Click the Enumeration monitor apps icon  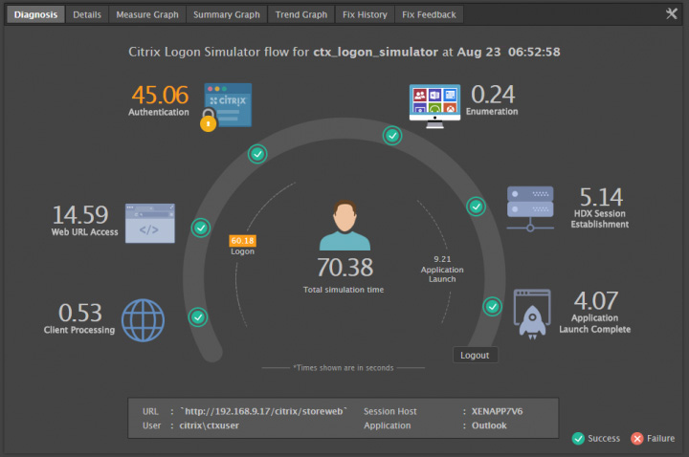434,106
